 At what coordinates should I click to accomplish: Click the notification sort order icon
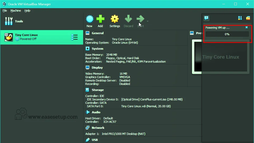240,18
